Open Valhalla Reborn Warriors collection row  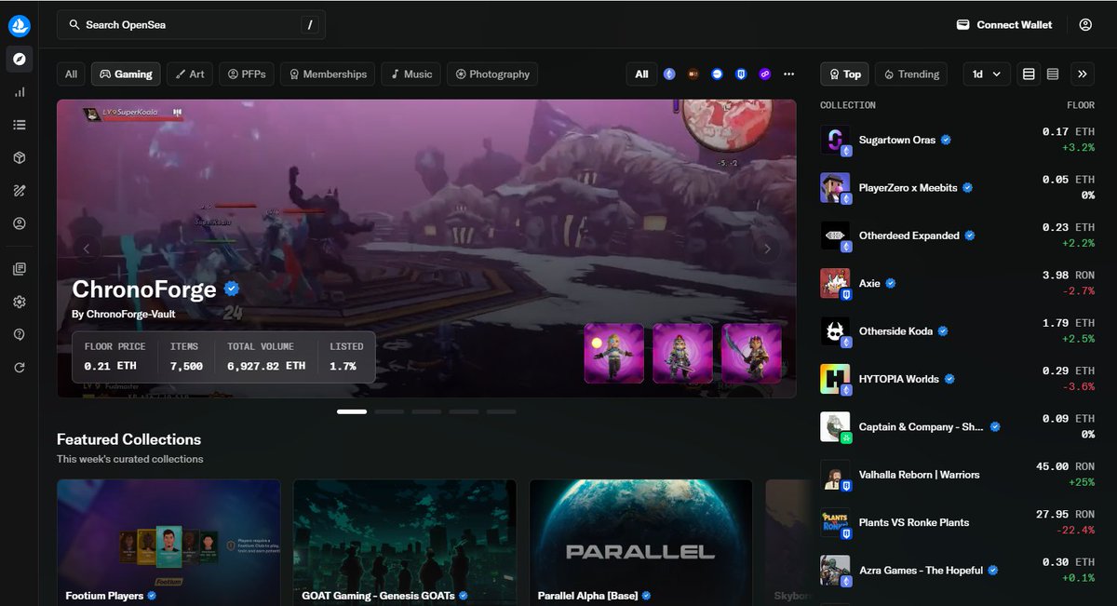click(957, 475)
